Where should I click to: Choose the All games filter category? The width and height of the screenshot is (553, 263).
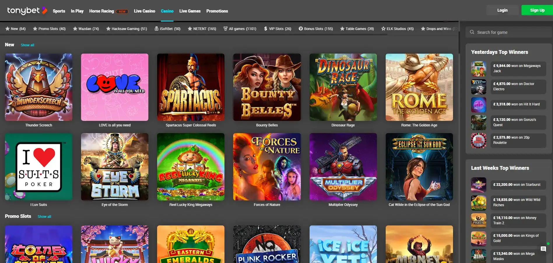(x=240, y=29)
